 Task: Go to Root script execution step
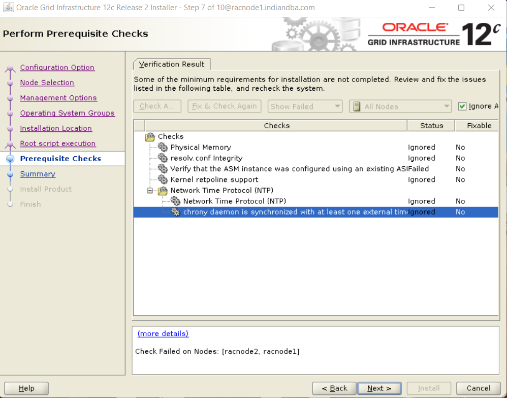[58, 143]
